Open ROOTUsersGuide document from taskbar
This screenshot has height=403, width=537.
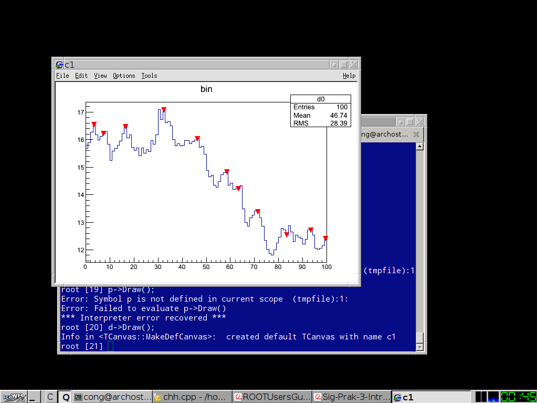tap(272, 397)
